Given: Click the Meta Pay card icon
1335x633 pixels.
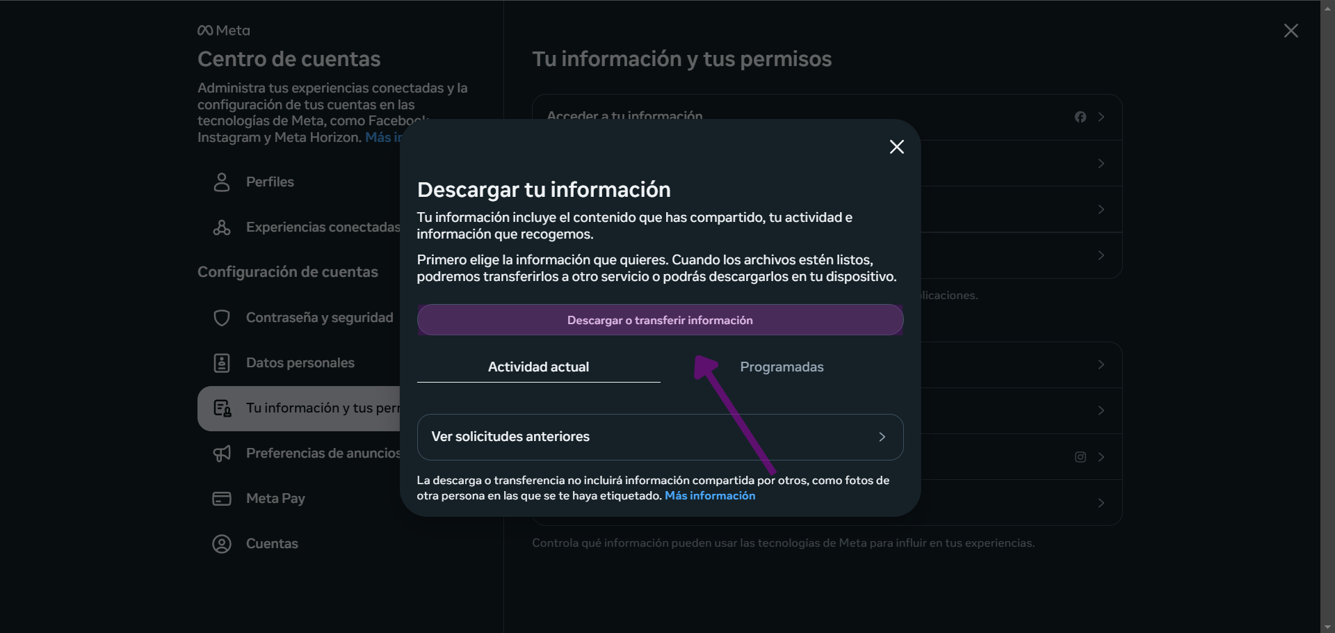Looking at the screenshot, I should 222,499.
